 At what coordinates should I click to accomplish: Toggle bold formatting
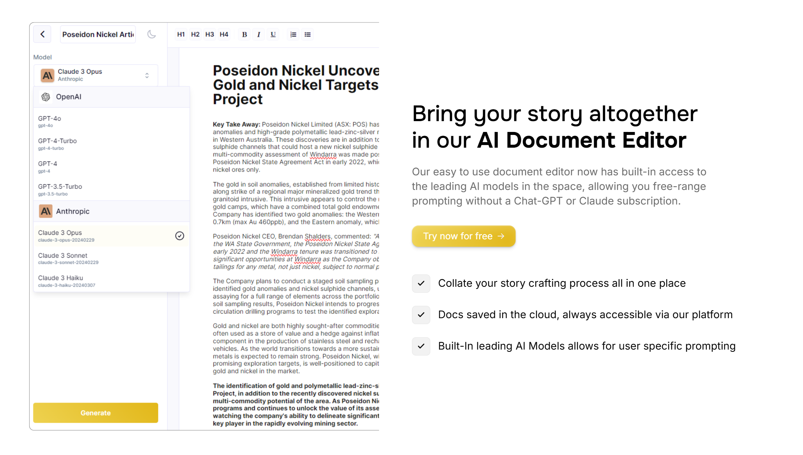(x=244, y=34)
